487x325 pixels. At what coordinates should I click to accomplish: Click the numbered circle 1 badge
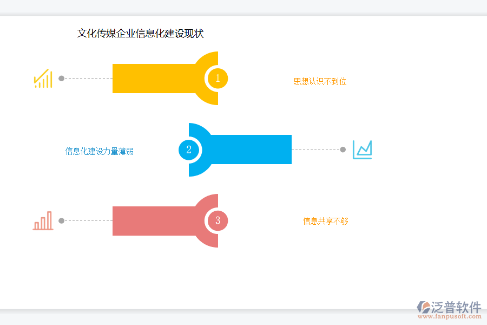pyautogui.click(x=217, y=79)
